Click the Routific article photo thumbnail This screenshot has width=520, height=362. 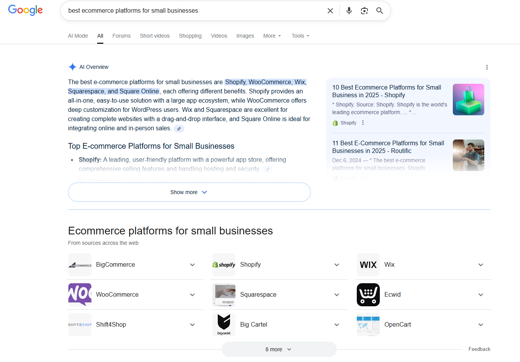click(469, 155)
